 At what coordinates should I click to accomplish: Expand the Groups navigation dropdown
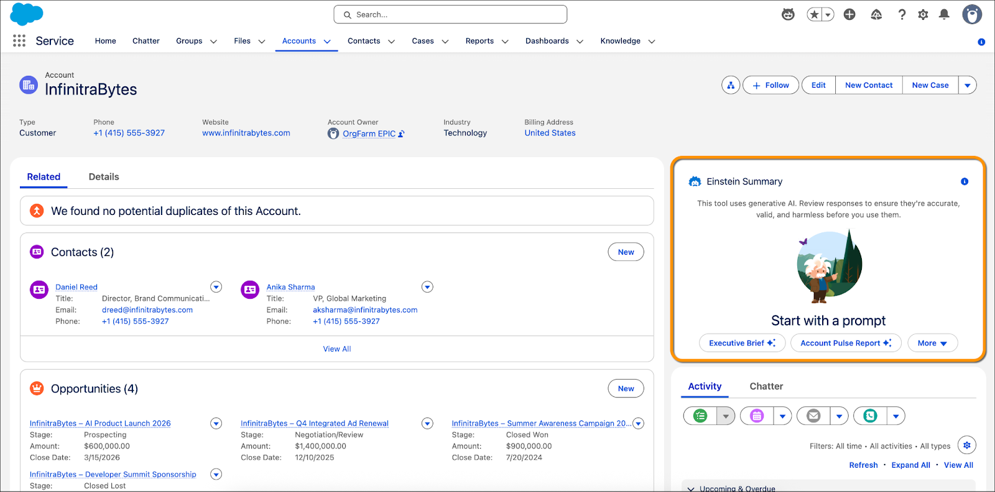[x=213, y=42]
